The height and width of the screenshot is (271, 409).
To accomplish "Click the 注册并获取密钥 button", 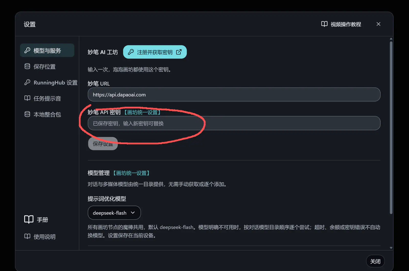I will (155, 52).
